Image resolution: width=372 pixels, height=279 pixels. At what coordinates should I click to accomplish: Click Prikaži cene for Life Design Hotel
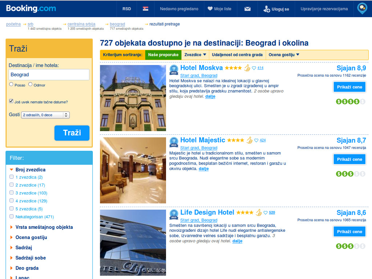click(349, 232)
